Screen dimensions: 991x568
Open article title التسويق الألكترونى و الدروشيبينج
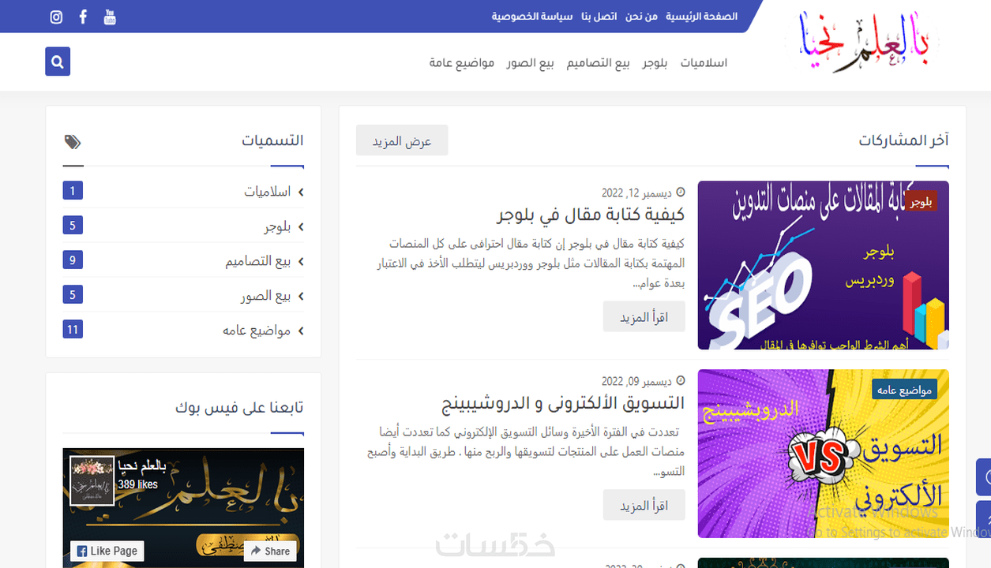[563, 403]
